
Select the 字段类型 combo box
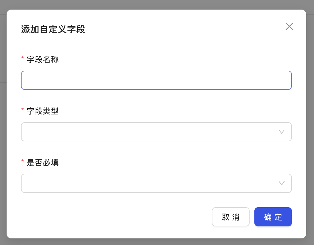[156, 132]
